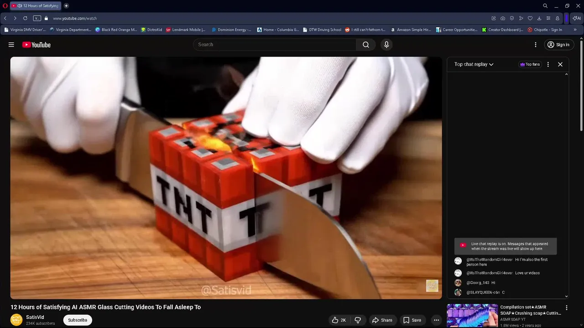The height and width of the screenshot is (328, 584).
Task: Like the video (2K)
Action: (x=339, y=320)
